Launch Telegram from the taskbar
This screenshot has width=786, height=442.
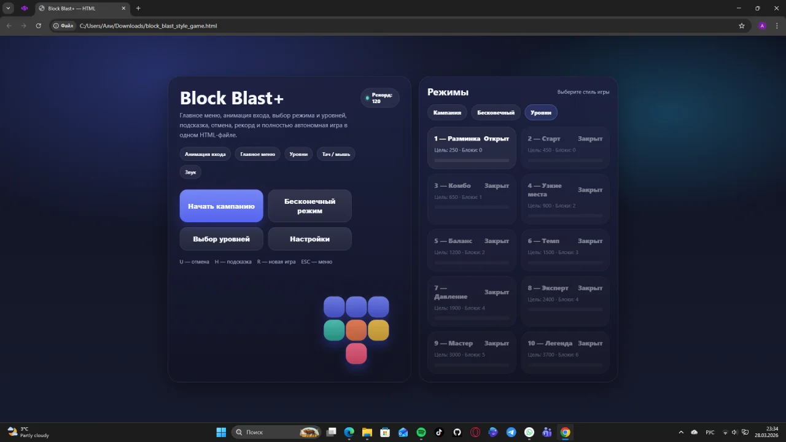coord(511,432)
